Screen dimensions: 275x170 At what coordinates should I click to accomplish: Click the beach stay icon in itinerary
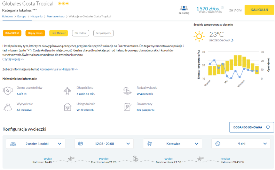pos(135,158)
